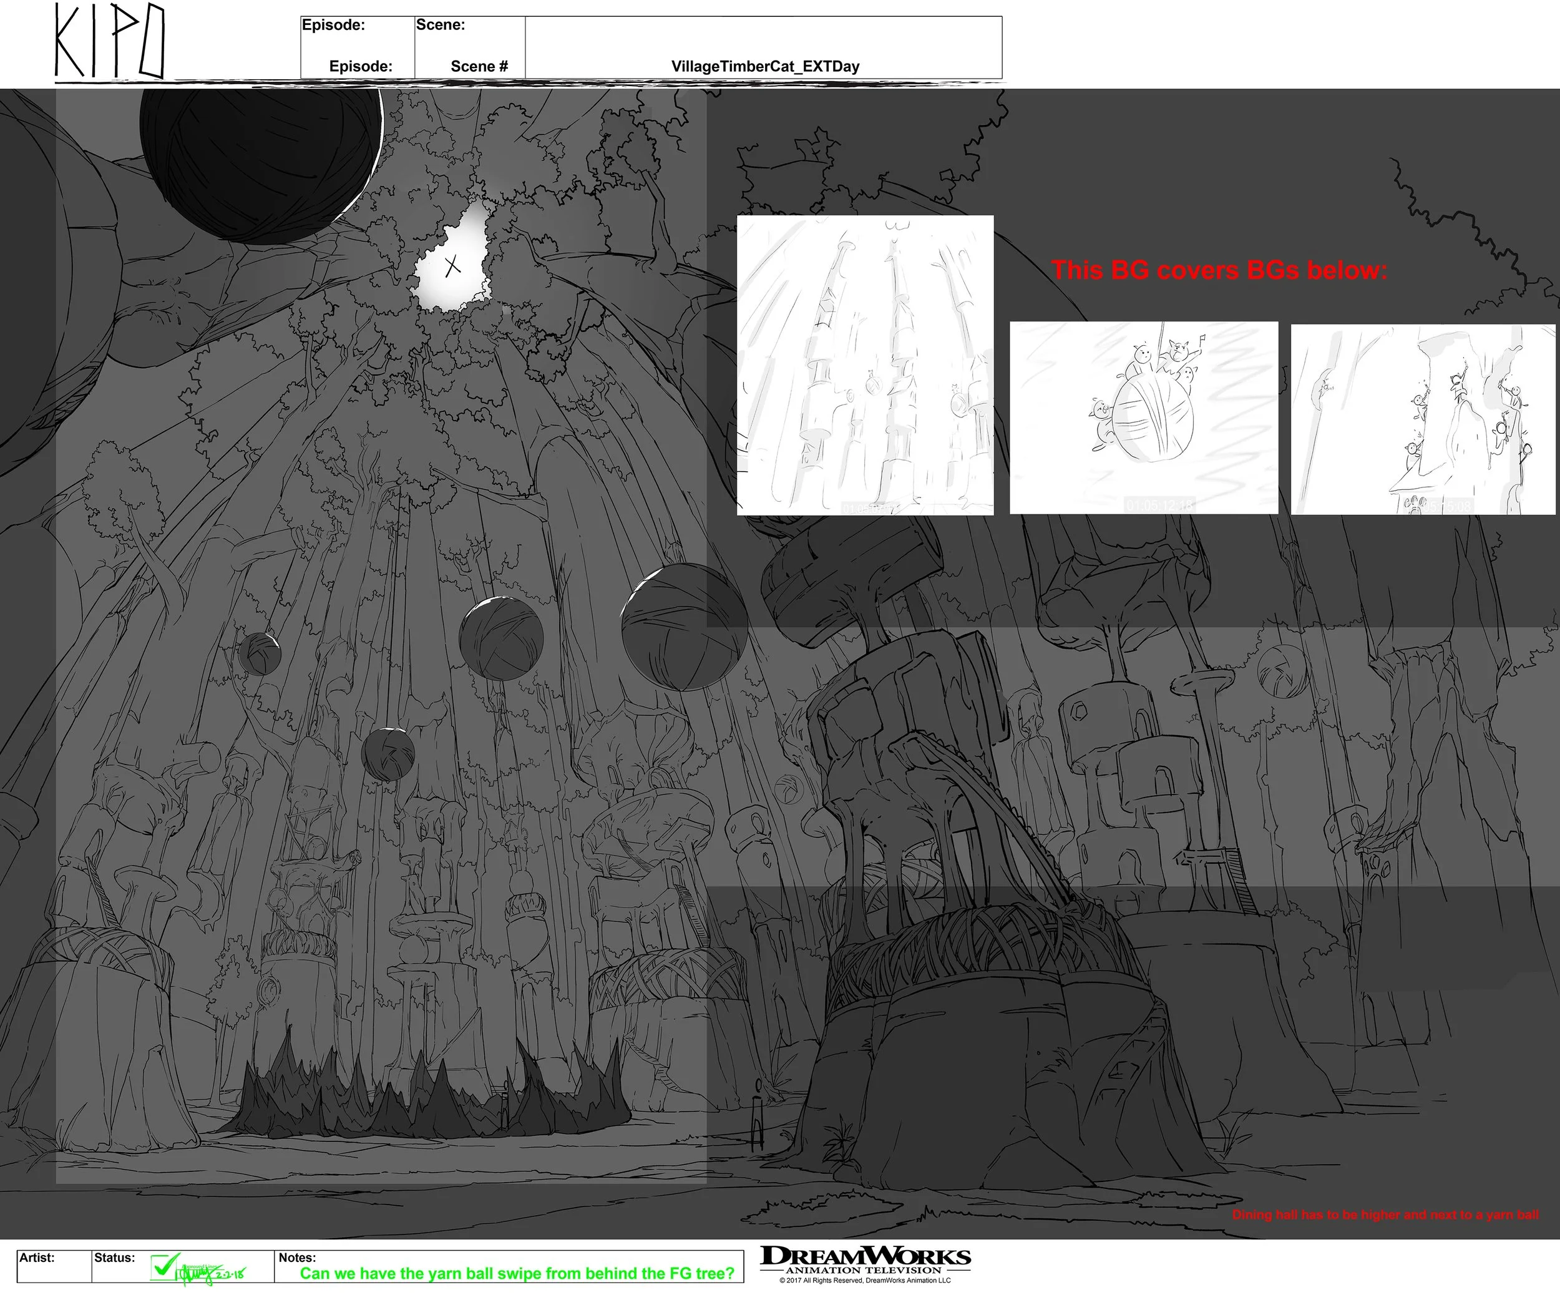The width and height of the screenshot is (1560, 1295).
Task: Click the red "Dining hall has to be higher" note
Action: point(1385,1214)
